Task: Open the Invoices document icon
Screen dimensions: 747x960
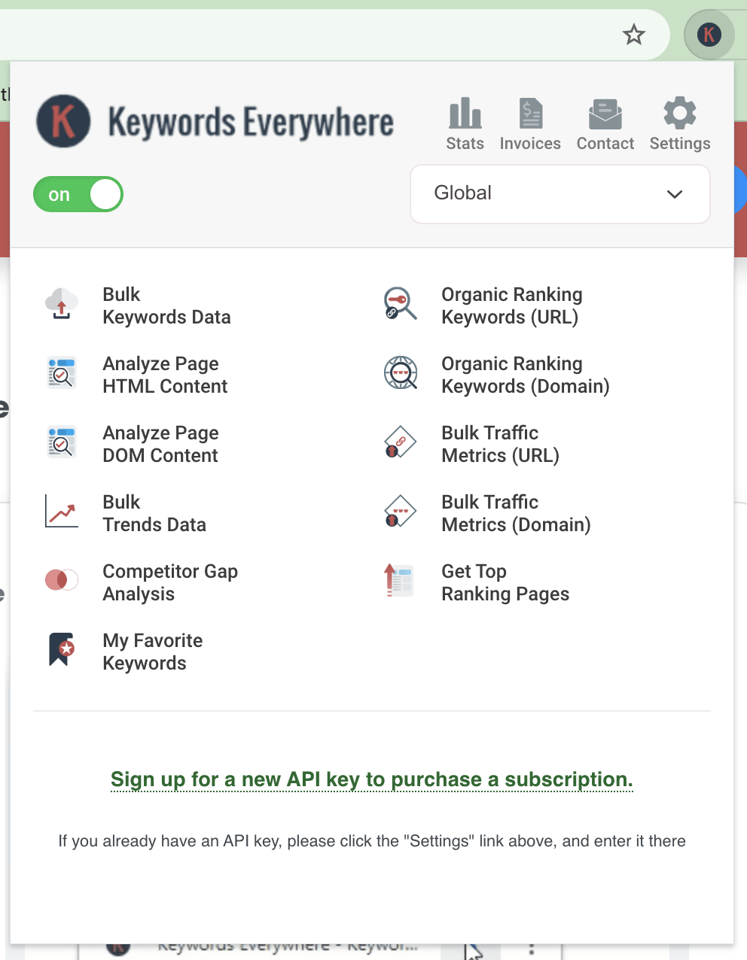Action: tap(530, 114)
